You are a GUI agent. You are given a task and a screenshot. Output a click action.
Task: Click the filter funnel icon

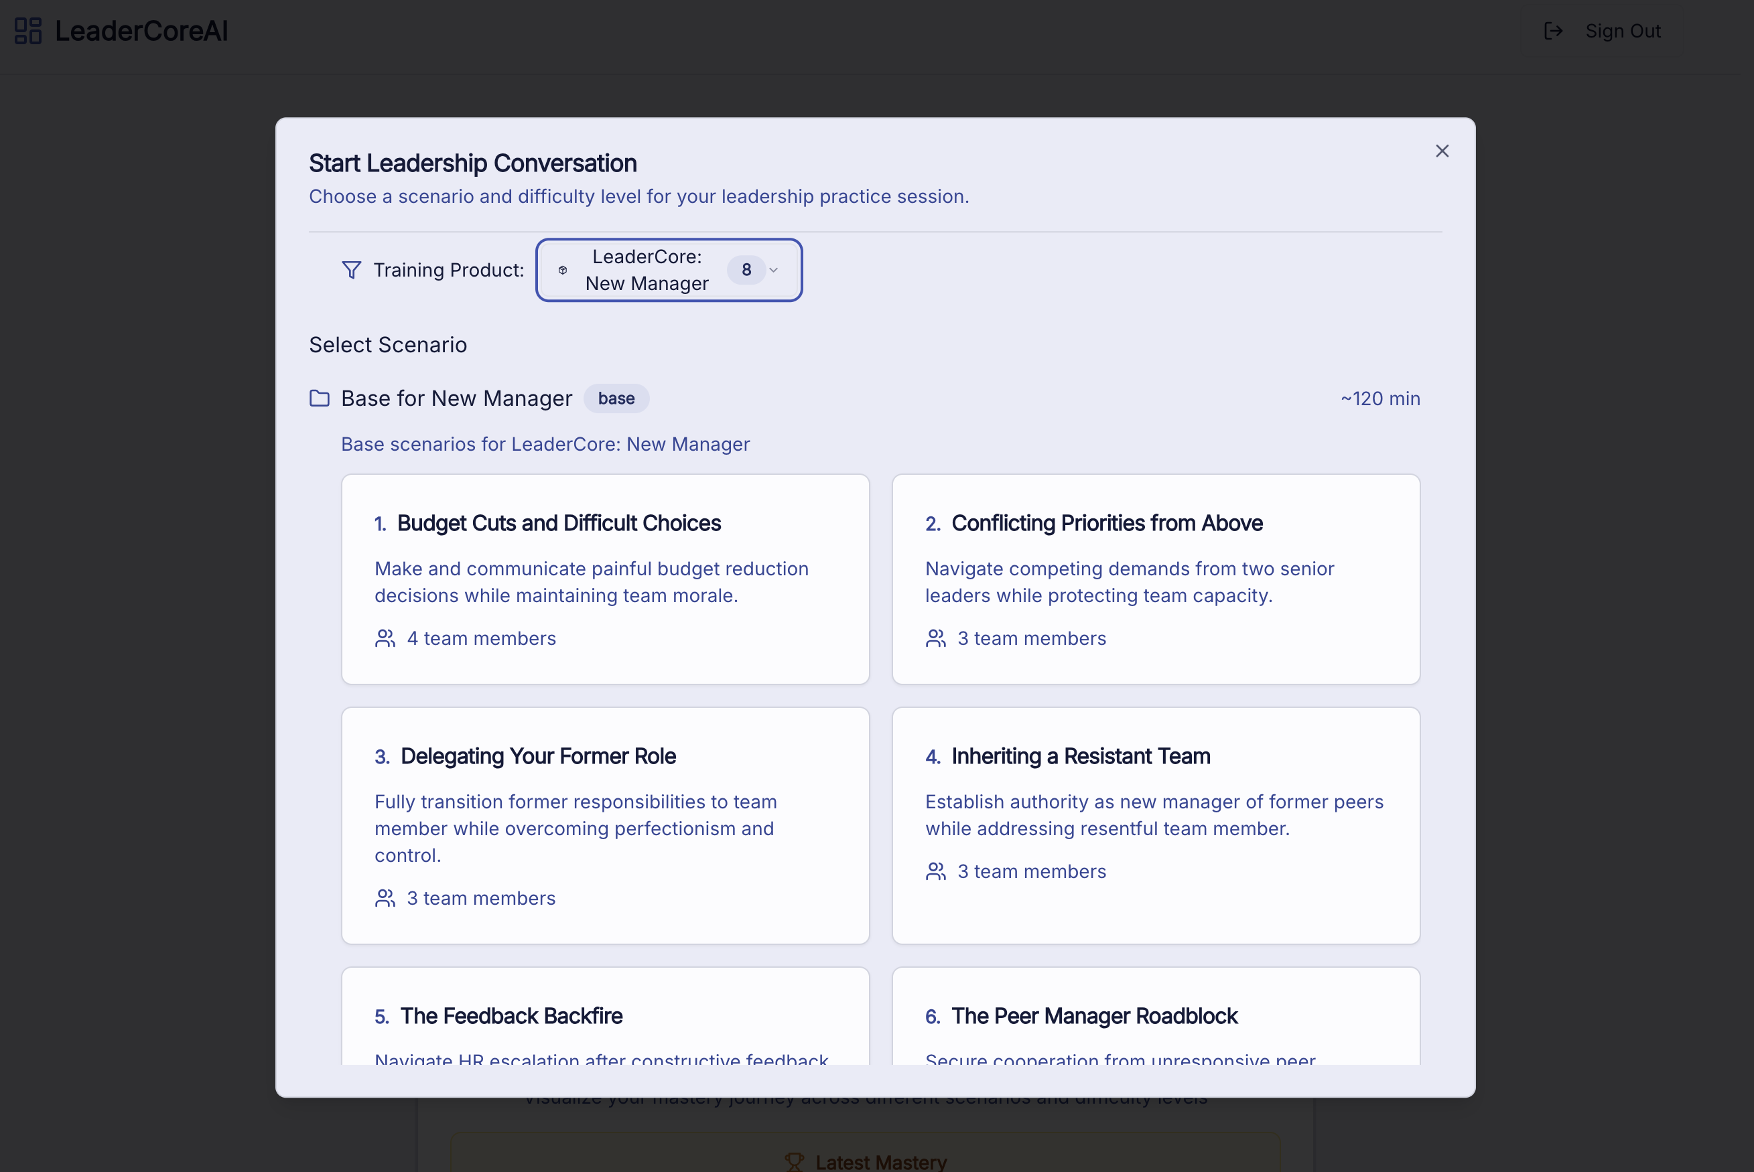[350, 270]
